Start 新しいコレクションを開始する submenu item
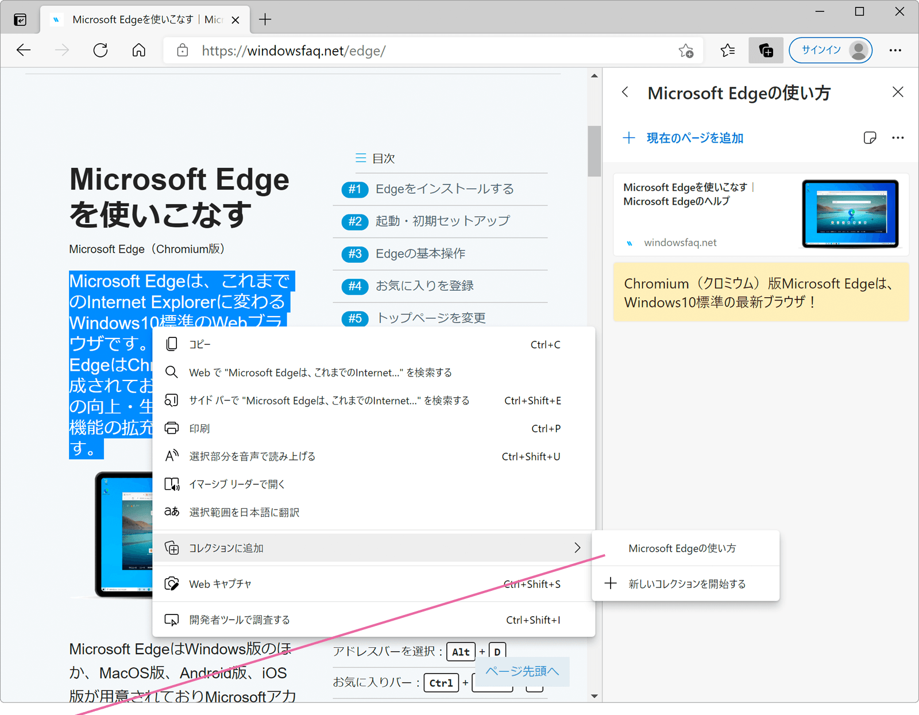This screenshot has height=715, width=919. click(x=685, y=584)
